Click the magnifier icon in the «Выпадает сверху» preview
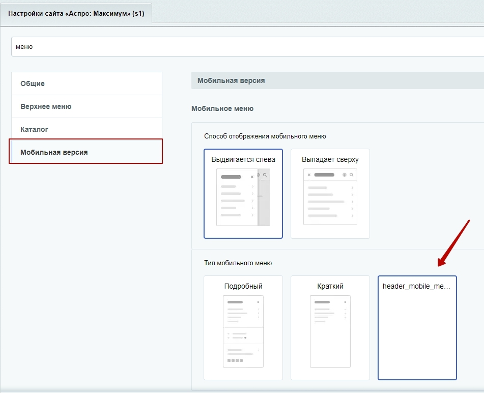 pos(352,175)
